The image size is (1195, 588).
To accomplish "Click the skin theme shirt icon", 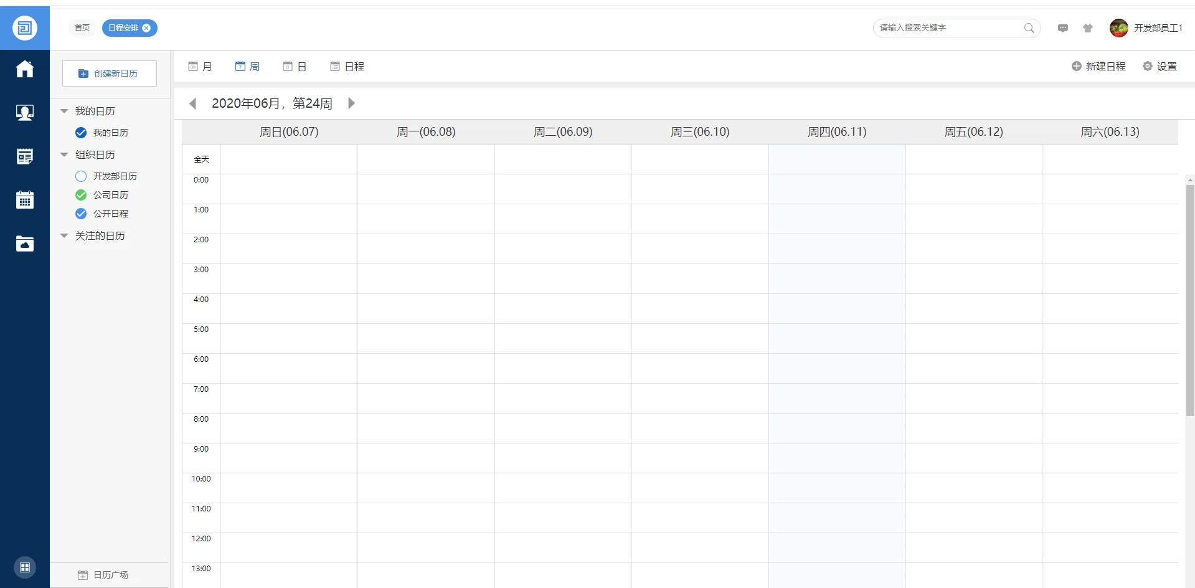I will pyautogui.click(x=1088, y=28).
